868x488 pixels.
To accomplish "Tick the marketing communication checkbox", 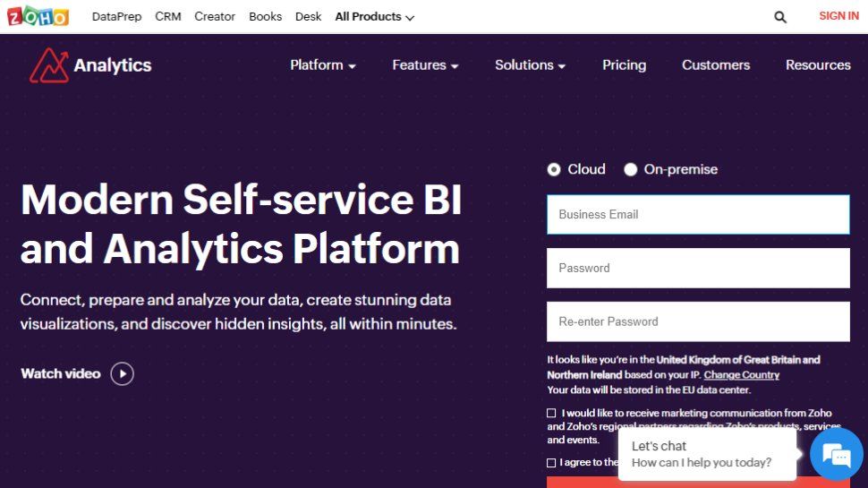I will [551, 413].
